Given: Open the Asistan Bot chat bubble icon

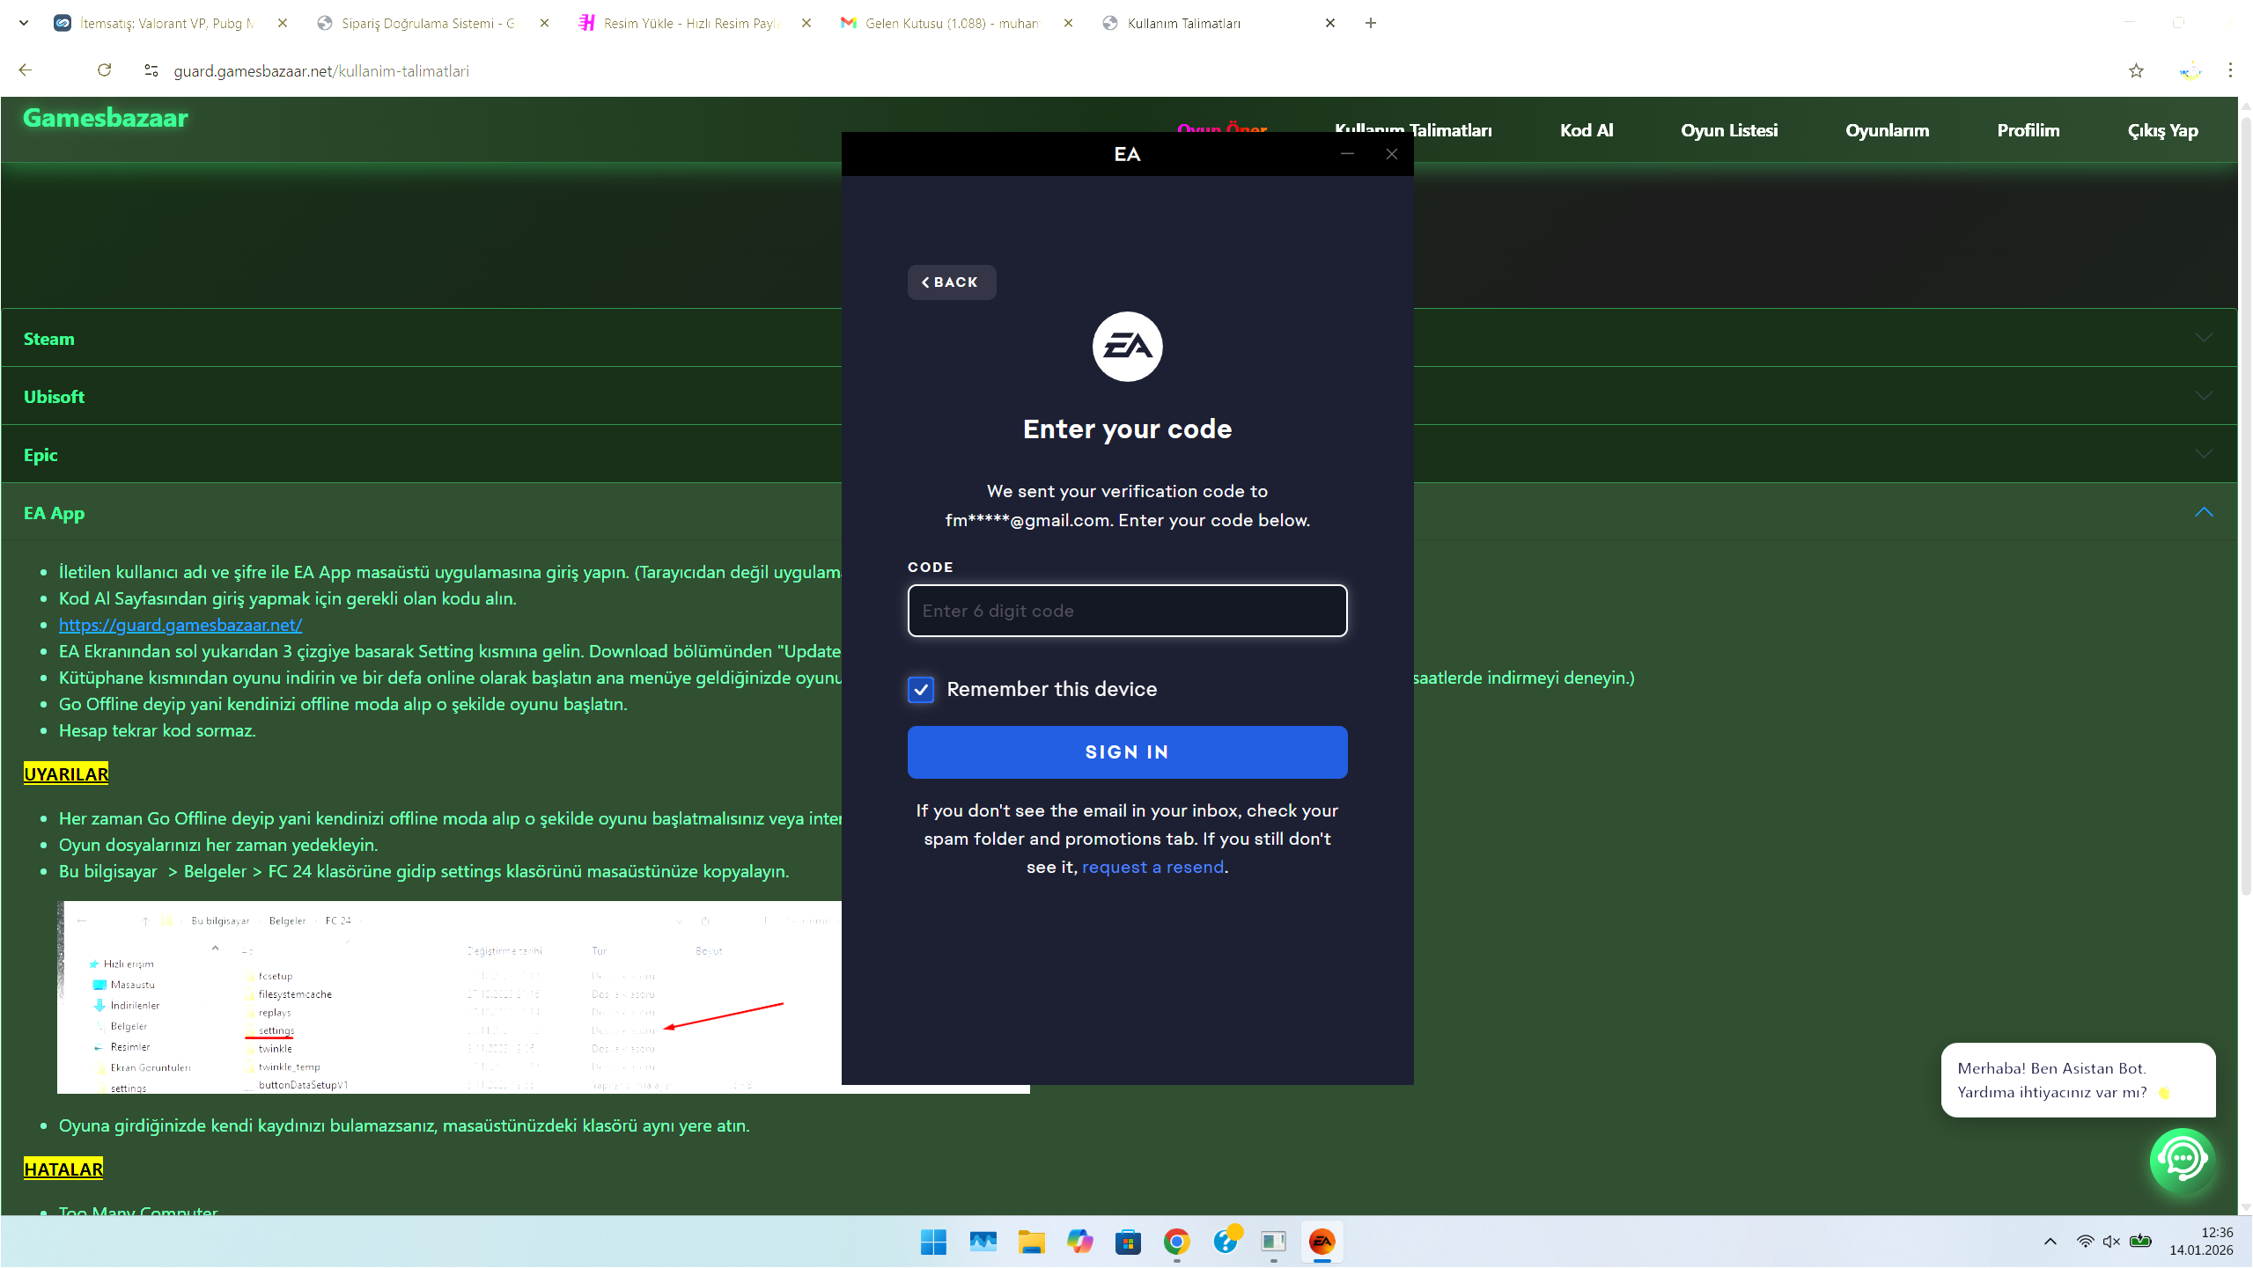Looking at the screenshot, I should pyautogui.click(x=2183, y=1161).
